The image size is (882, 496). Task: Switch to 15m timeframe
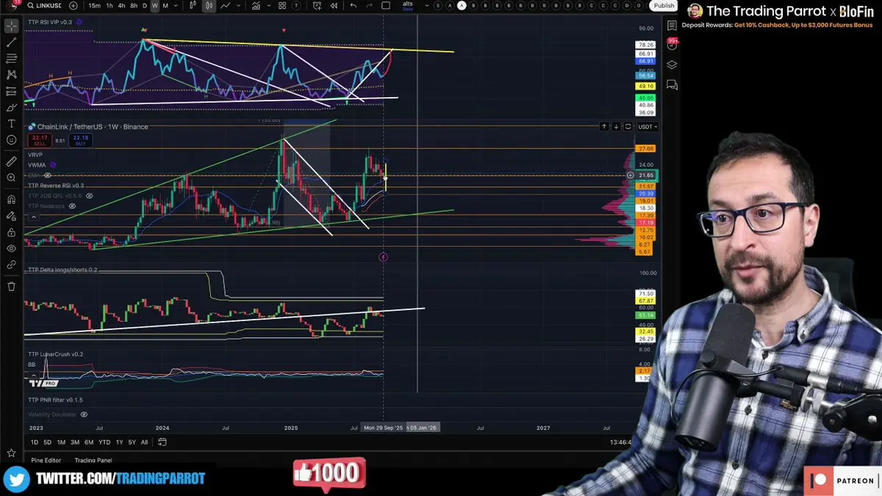(95, 5)
